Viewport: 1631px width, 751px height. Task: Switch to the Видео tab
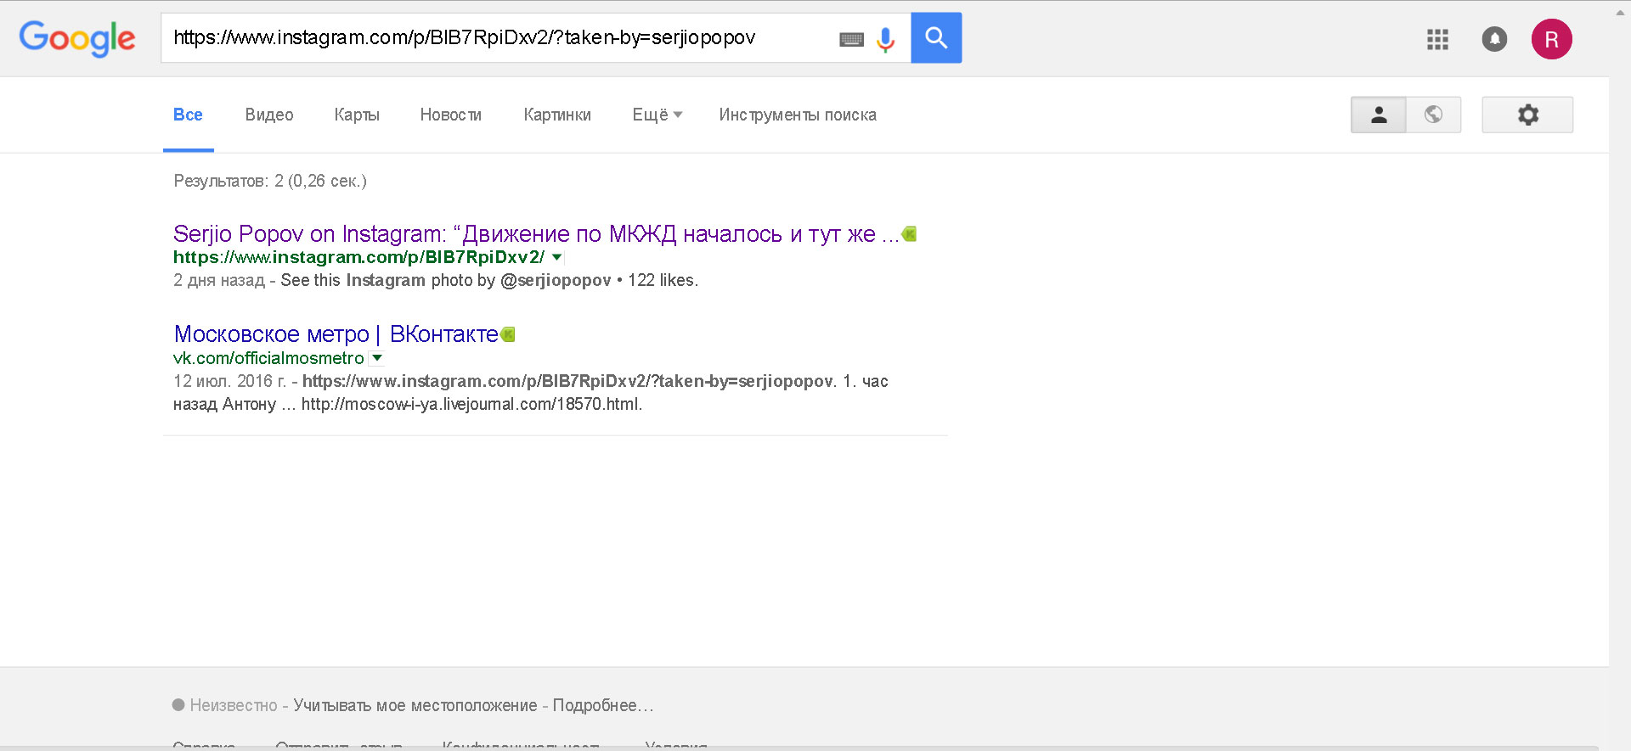coord(269,115)
